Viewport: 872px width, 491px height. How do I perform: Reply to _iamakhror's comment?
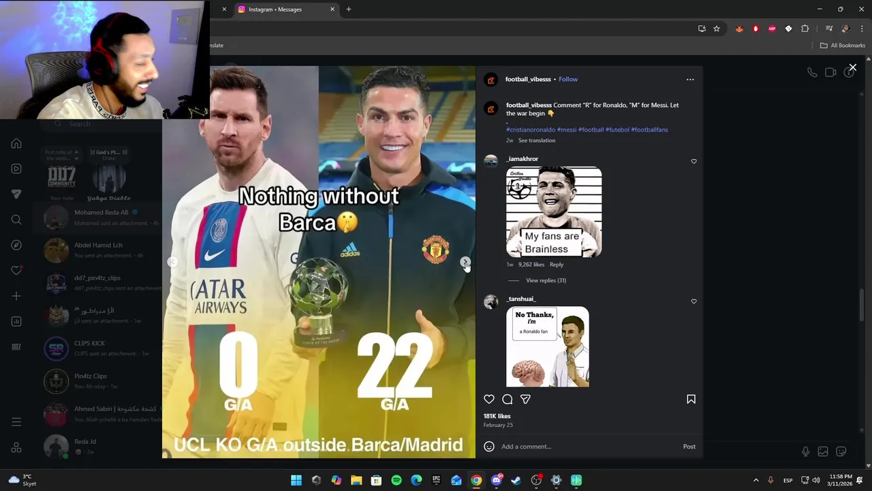(557, 265)
